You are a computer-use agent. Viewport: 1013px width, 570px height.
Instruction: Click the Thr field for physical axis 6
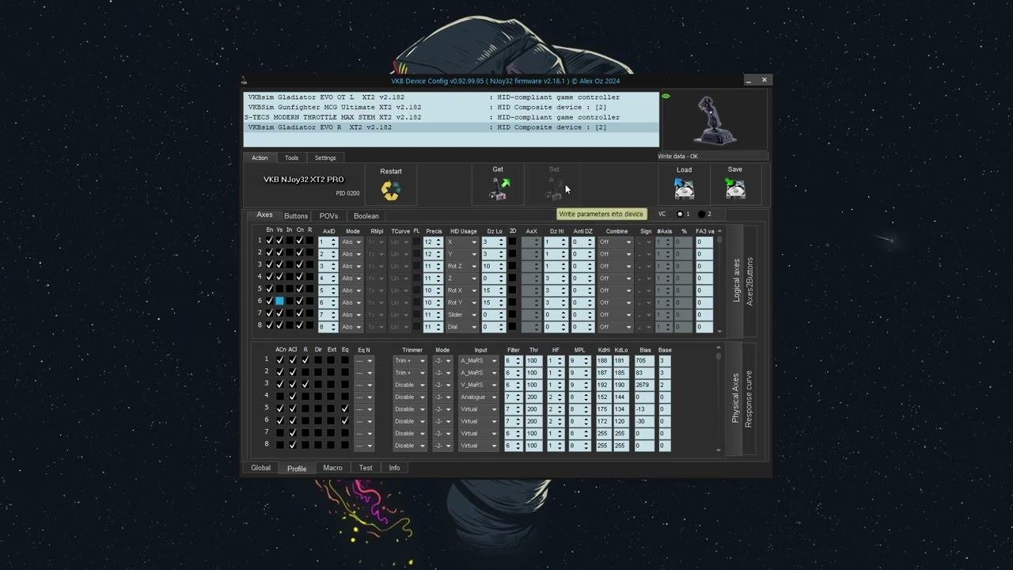(535, 421)
